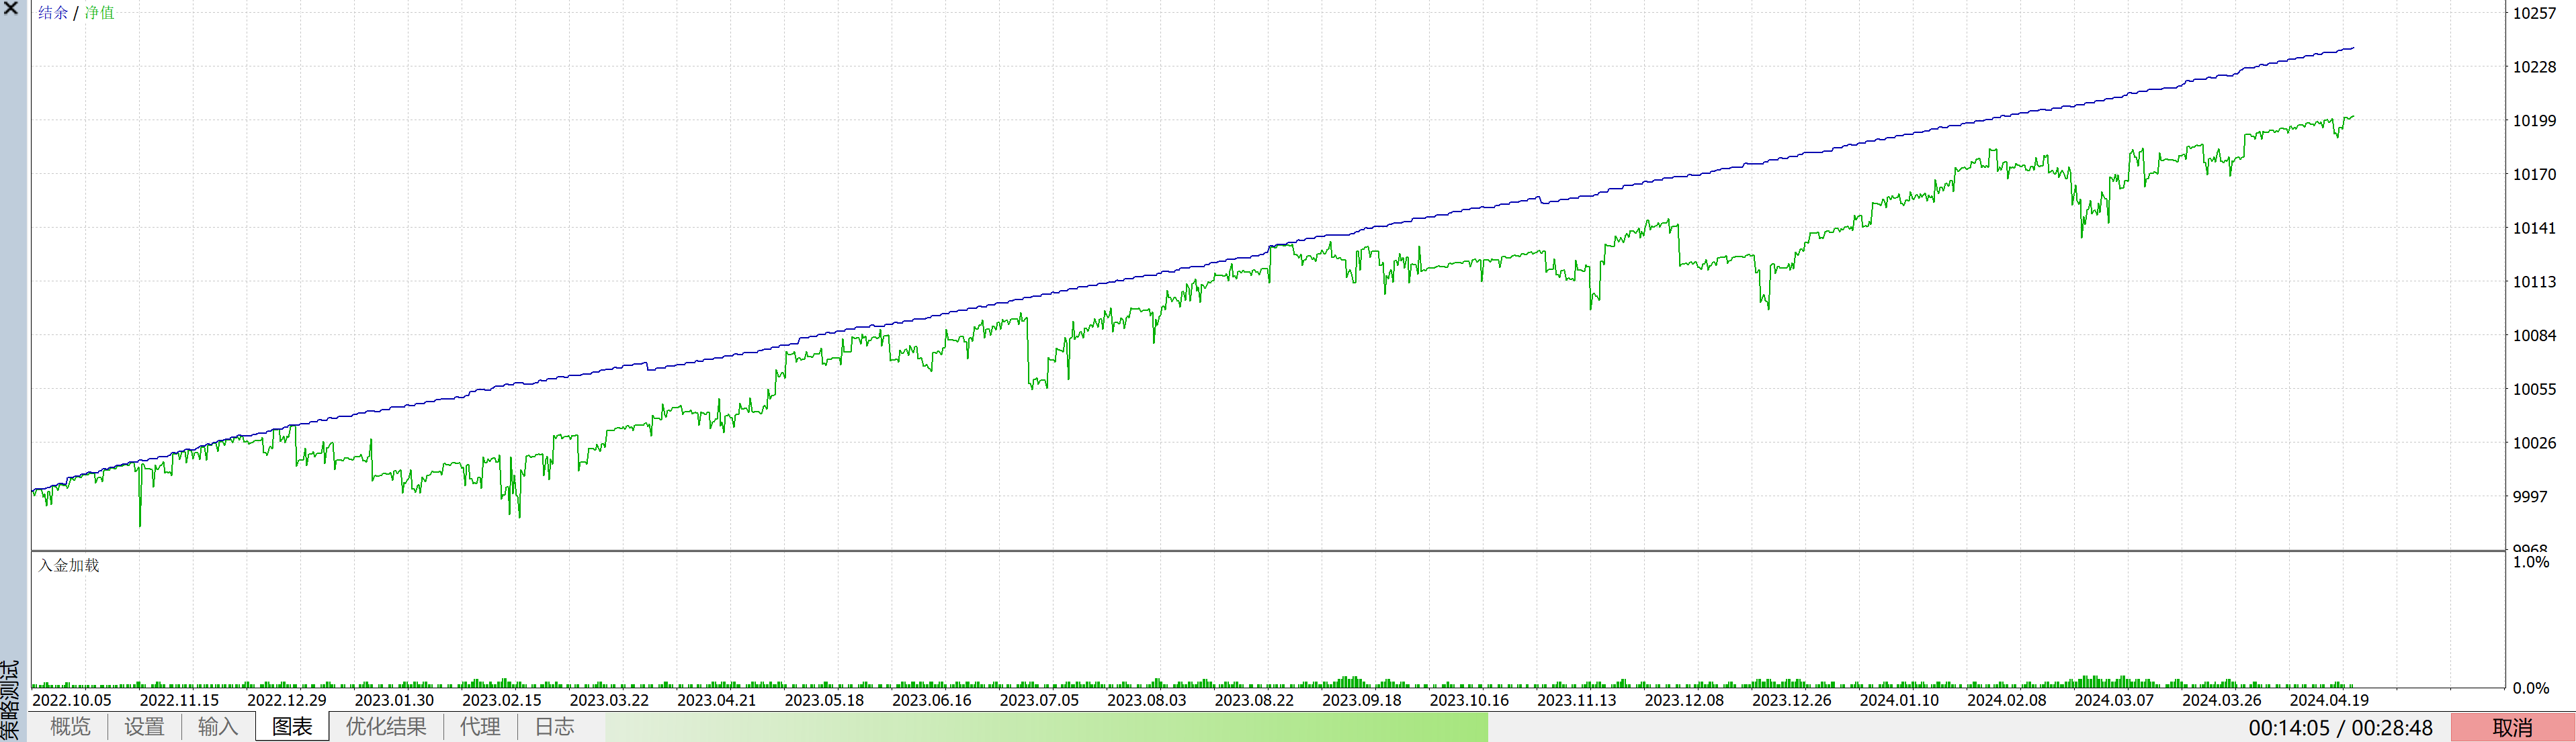Open the 优化结果 tab

pos(386,727)
